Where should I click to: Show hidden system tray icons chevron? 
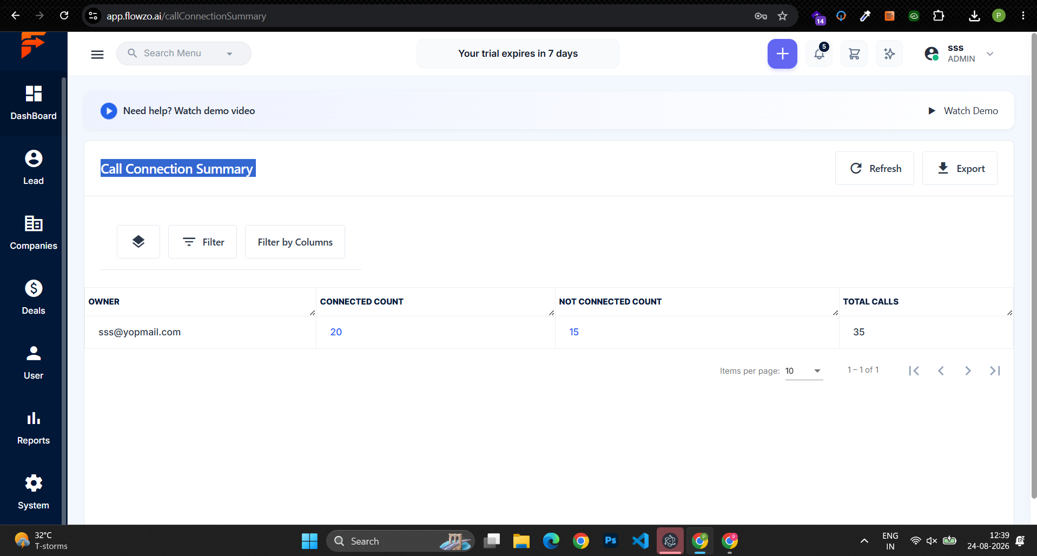click(x=864, y=541)
